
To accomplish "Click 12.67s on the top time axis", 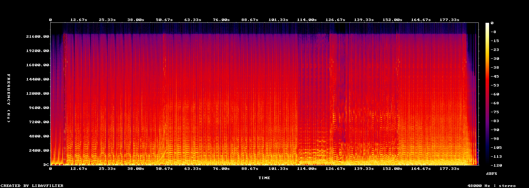I will tap(79, 20).
